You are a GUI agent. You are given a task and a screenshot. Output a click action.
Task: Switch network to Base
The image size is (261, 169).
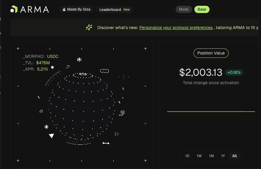(x=202, y=9)
